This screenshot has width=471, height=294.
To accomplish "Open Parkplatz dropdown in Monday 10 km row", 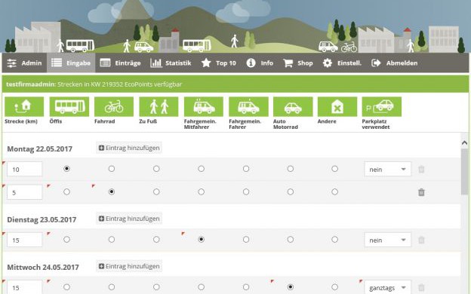I will point(387,169).
